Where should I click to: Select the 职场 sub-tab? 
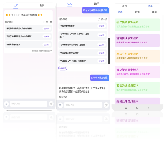click(154, 12)
